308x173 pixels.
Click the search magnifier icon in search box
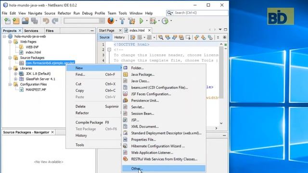(169, 13)
